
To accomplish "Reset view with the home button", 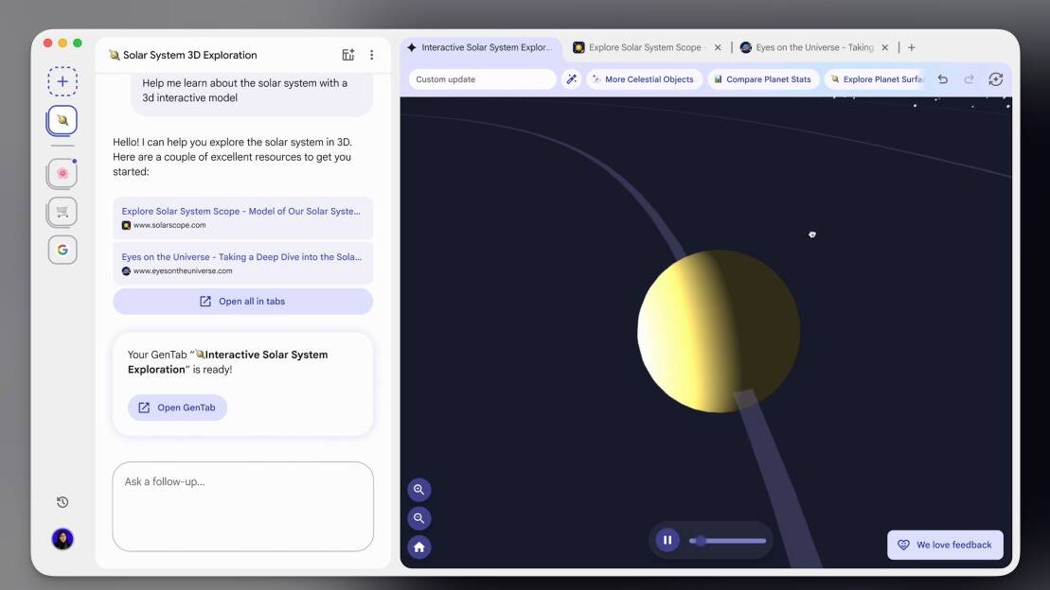I will [x=418, y=547].
